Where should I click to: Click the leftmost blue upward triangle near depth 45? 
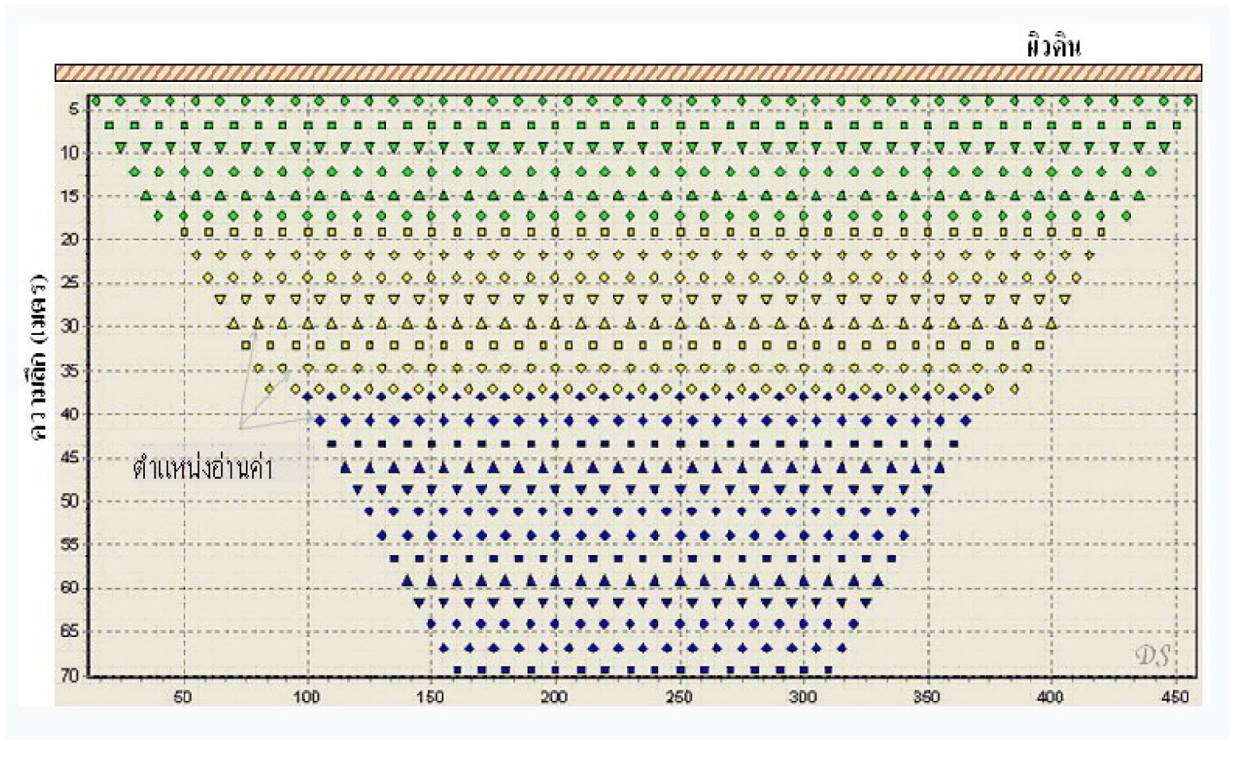tap(345, 468)
